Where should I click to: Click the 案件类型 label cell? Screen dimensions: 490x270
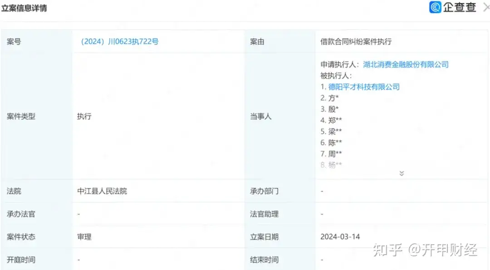[37, 116]
